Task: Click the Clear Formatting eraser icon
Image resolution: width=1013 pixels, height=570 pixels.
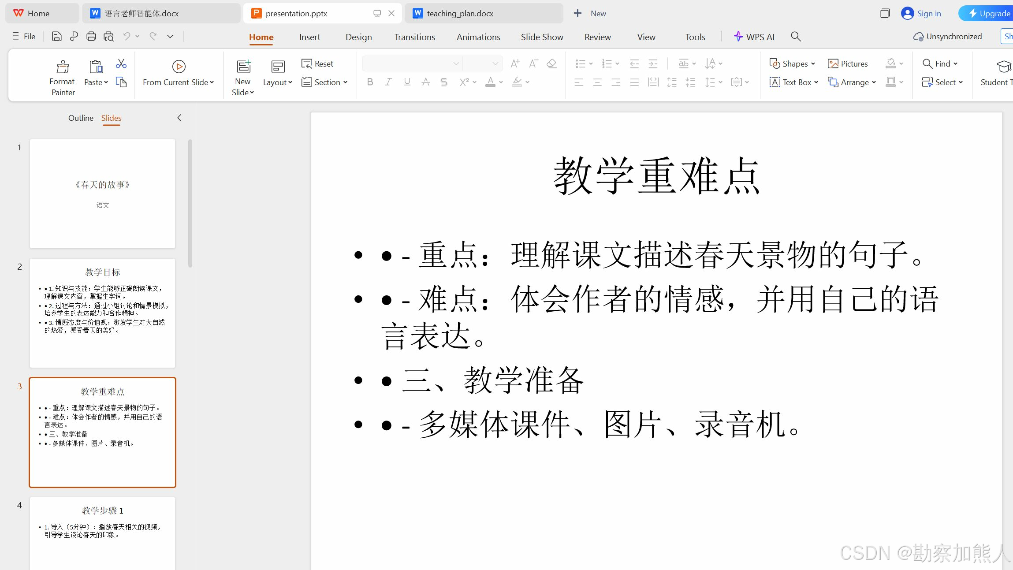Action: (551, 64)
